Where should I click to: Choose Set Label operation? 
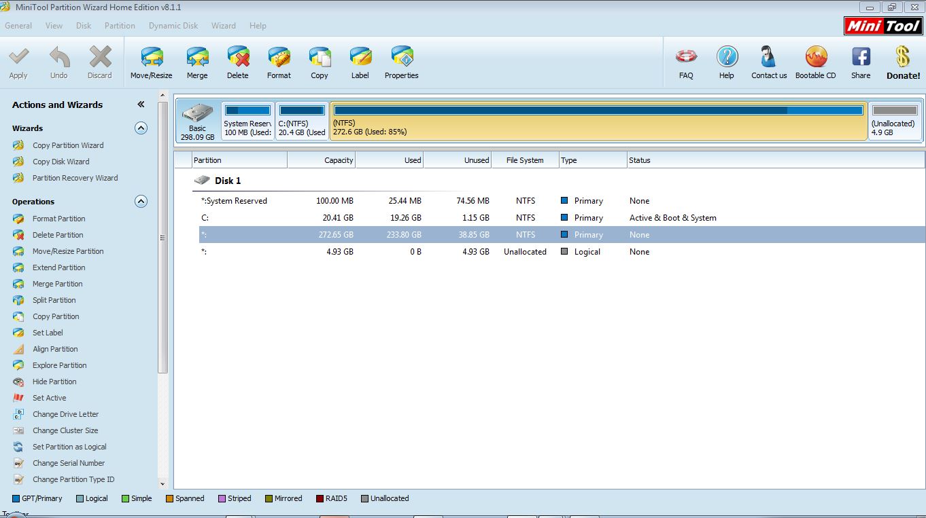(x=48, y=333)
